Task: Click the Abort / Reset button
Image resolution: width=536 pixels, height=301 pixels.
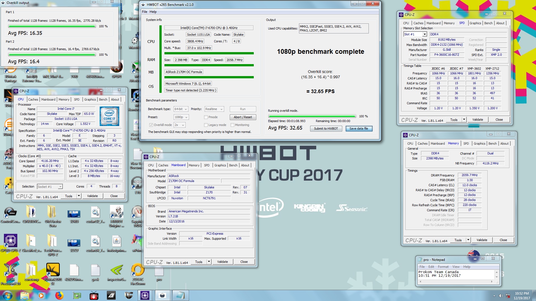Action: (243, 117)
